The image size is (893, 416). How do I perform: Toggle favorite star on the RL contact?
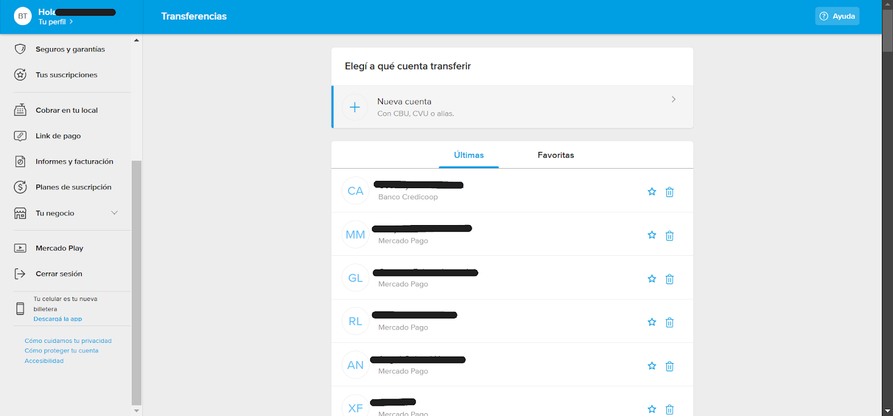[x=651, y=322]
